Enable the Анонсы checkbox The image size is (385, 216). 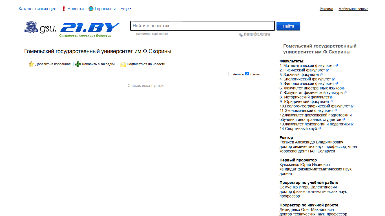click(x=230, y=74)
